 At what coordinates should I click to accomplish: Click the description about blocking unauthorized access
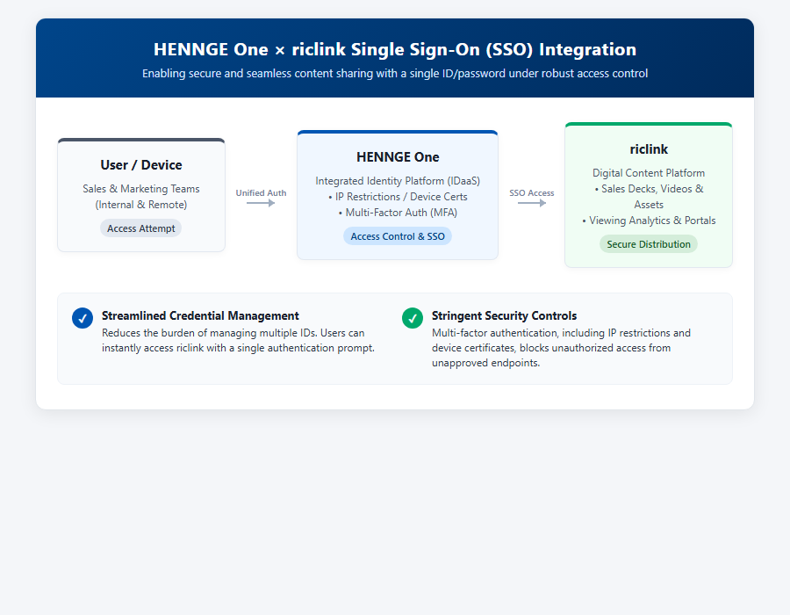(561, 348)
